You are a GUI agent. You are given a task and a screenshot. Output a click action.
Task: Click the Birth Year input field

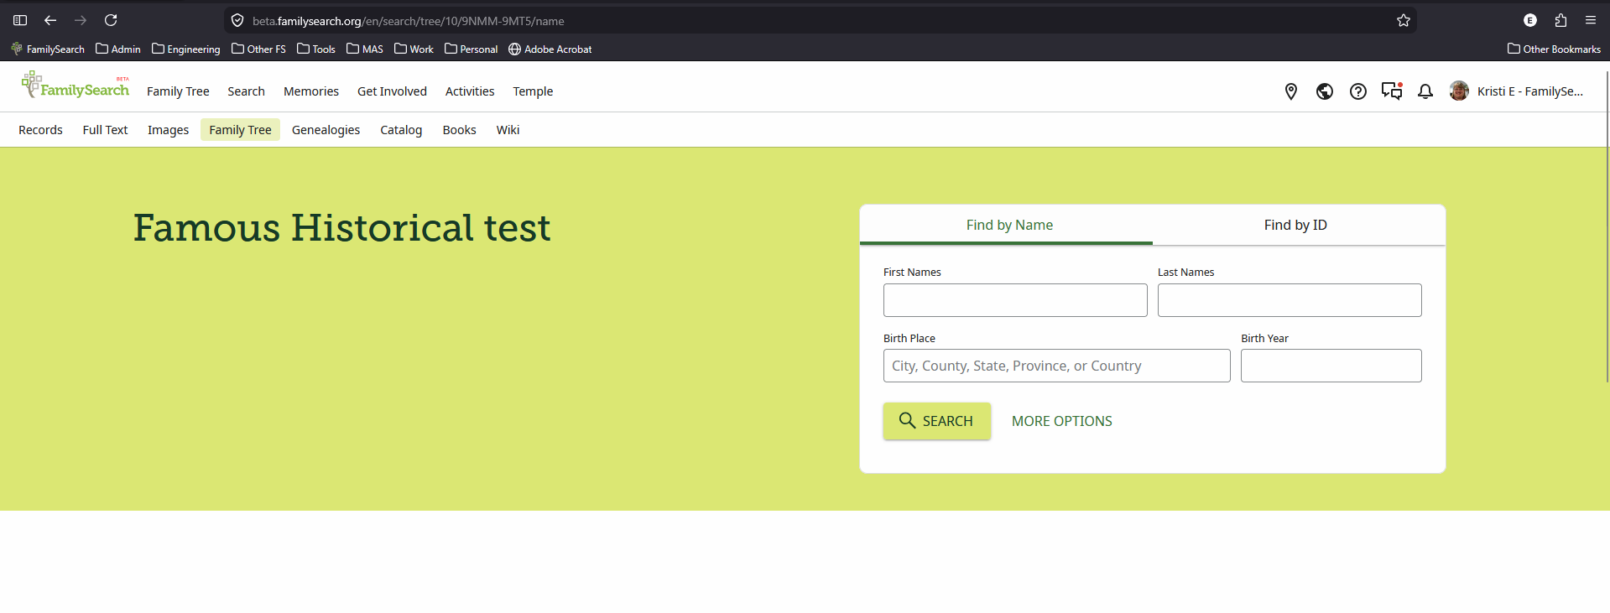coord(1331,366)
